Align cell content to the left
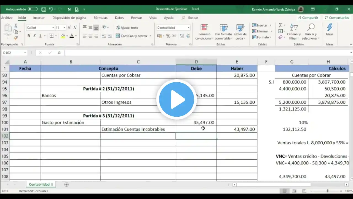The height and width of the screenshot is (199, 353). pos(85,36)
